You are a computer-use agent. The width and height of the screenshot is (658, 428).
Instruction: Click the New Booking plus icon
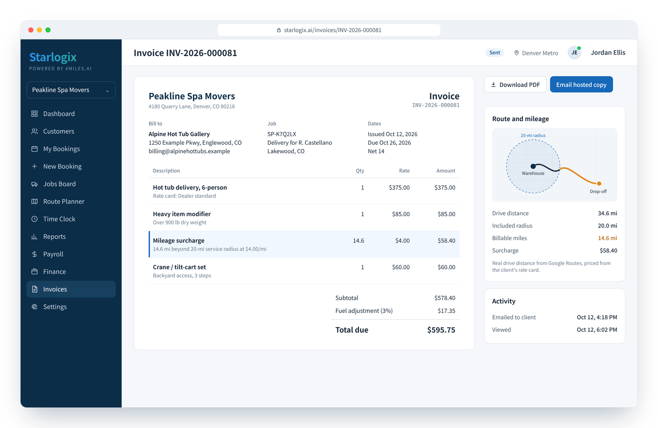35,166
